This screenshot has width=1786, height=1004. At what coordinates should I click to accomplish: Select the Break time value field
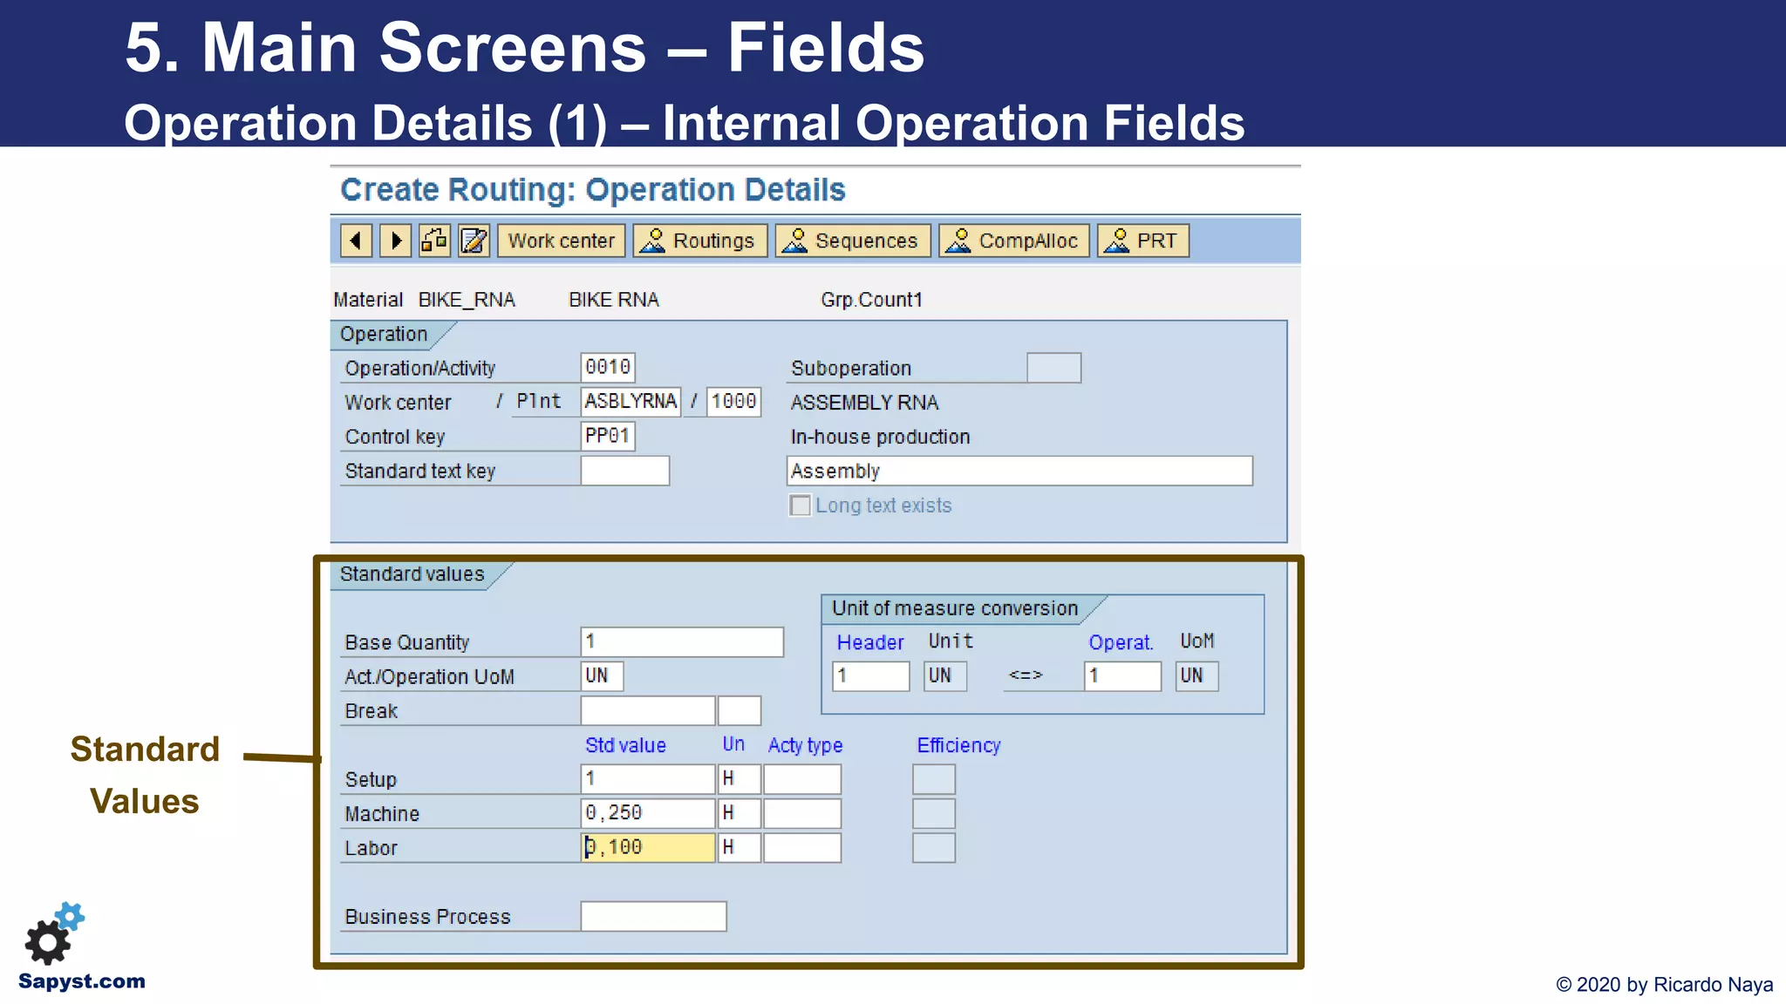[x=648, y=710]
